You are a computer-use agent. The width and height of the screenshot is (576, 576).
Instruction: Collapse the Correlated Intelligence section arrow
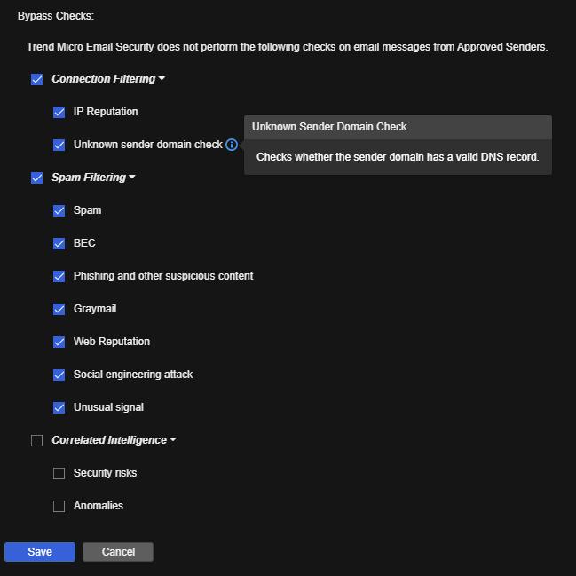point(173,440)
